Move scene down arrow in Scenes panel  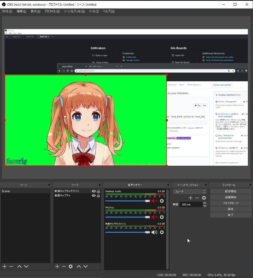pyautogui.click(x=26, y=266)
